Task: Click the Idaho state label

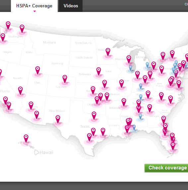Action: 29,52
